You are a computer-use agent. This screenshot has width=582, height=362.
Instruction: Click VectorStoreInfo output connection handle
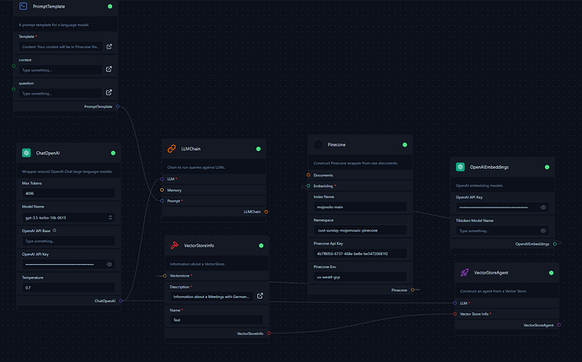(x=269, y=333)
